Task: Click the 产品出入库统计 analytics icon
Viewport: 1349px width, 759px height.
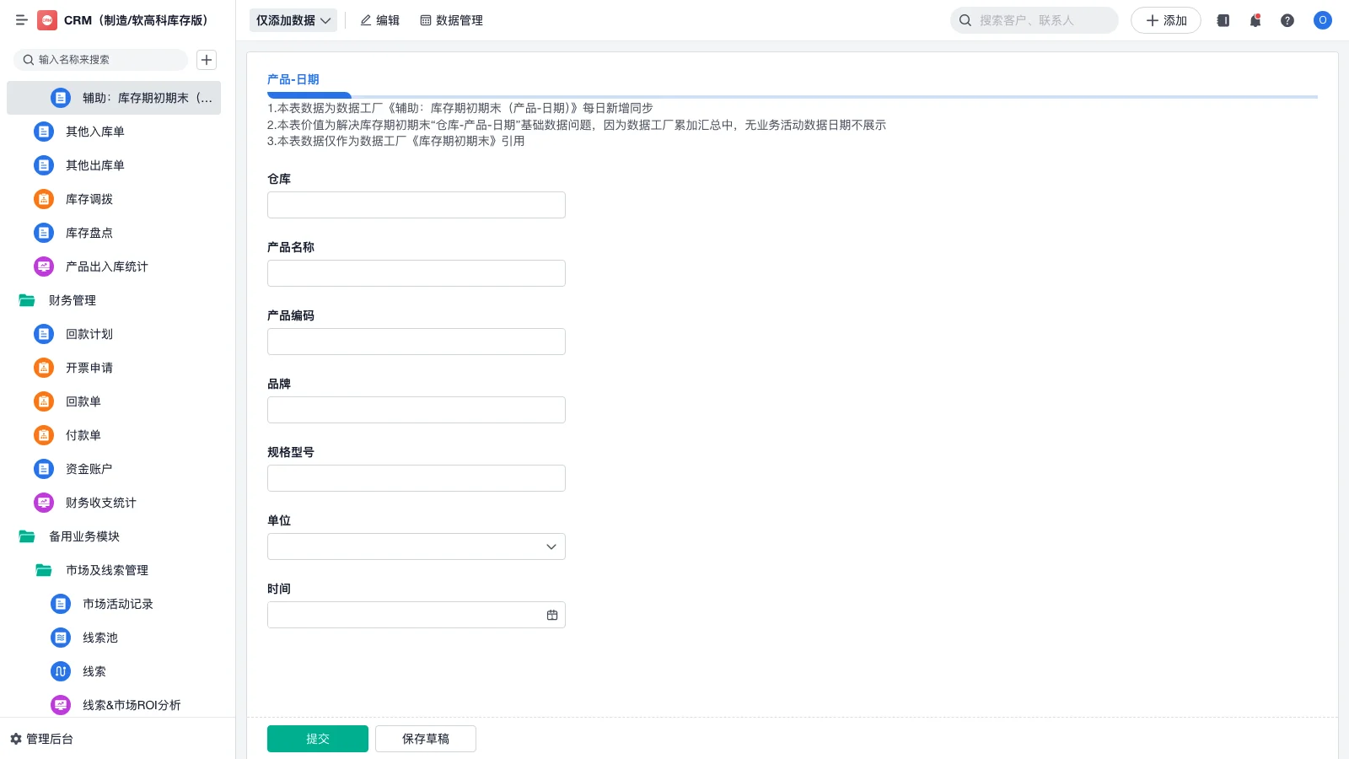Action: click(x=43, y=266)
